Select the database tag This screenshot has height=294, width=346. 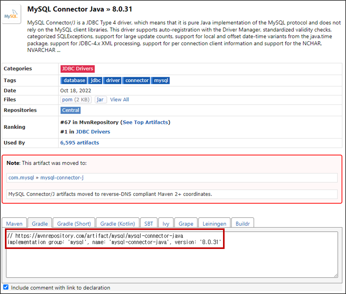point(74,80)
